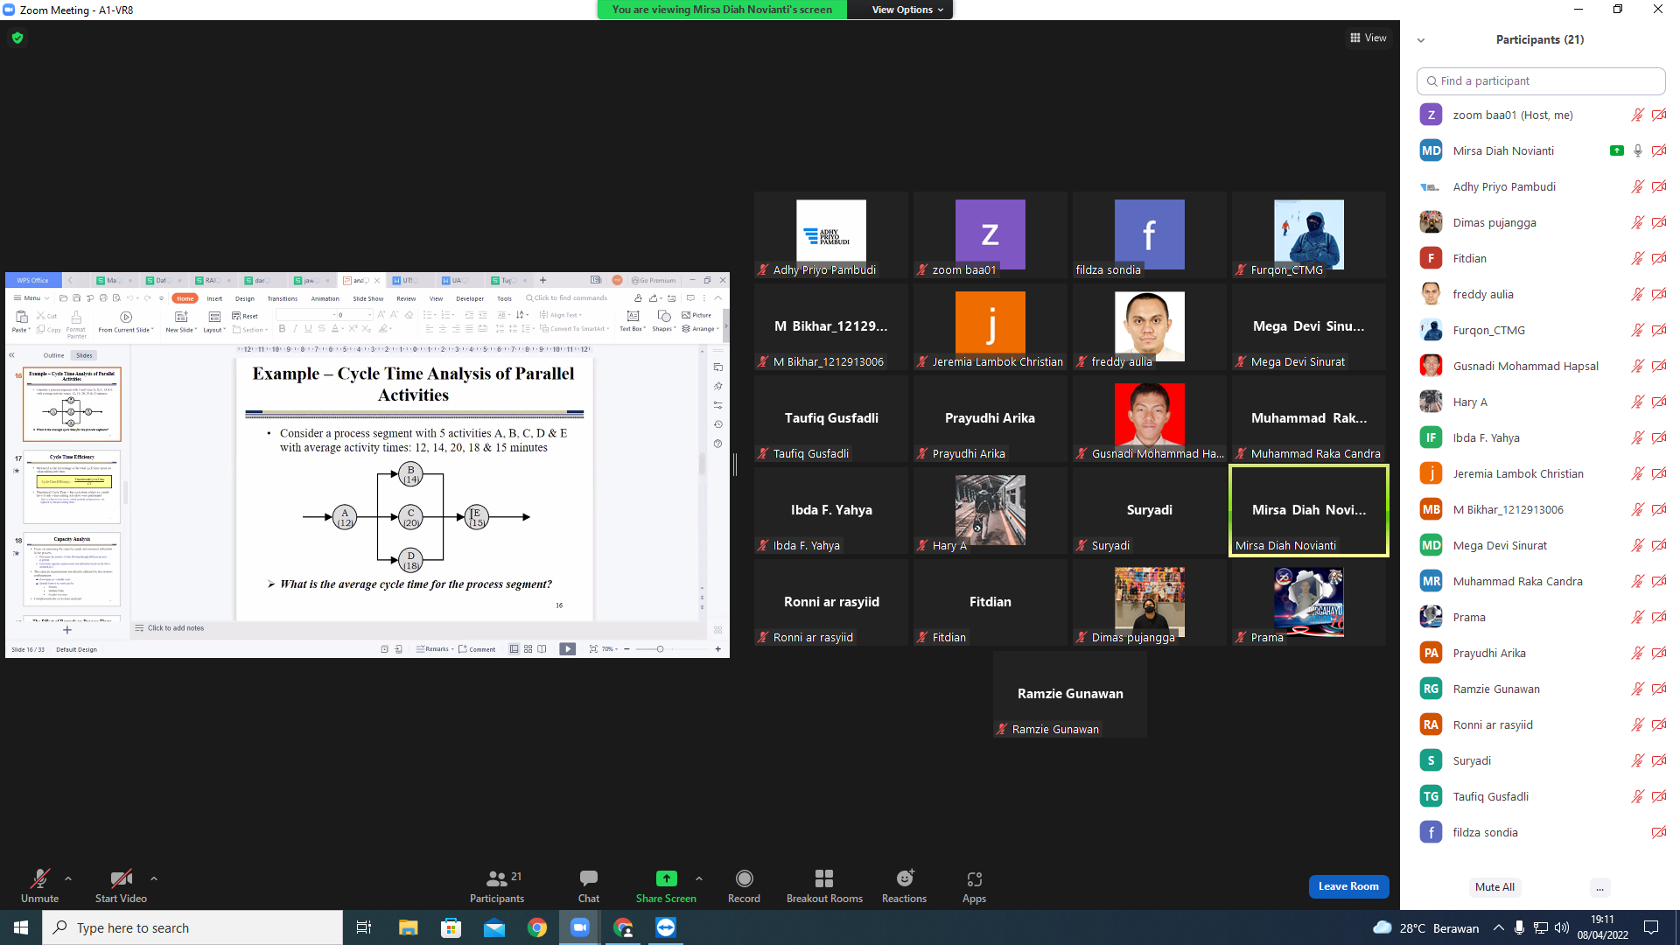Click the 'You are viewing' sharing banner

pyautogui.click(x=722, y=10)
